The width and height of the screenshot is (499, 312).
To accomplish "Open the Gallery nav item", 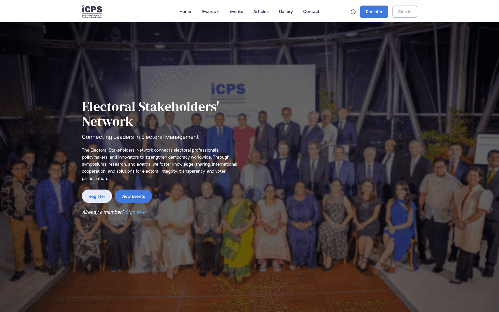I will pyautogui.click(x=286, y=11).
